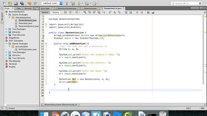Open the Output window button
Screen dimensions: 207x116
(10, 108)
